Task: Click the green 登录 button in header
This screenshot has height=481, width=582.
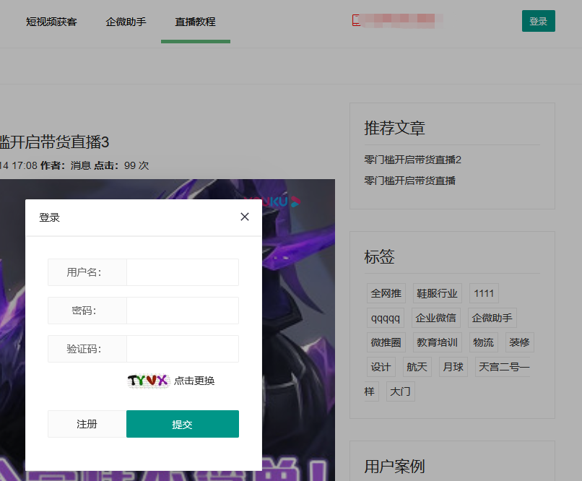Action: click(538, 21)
